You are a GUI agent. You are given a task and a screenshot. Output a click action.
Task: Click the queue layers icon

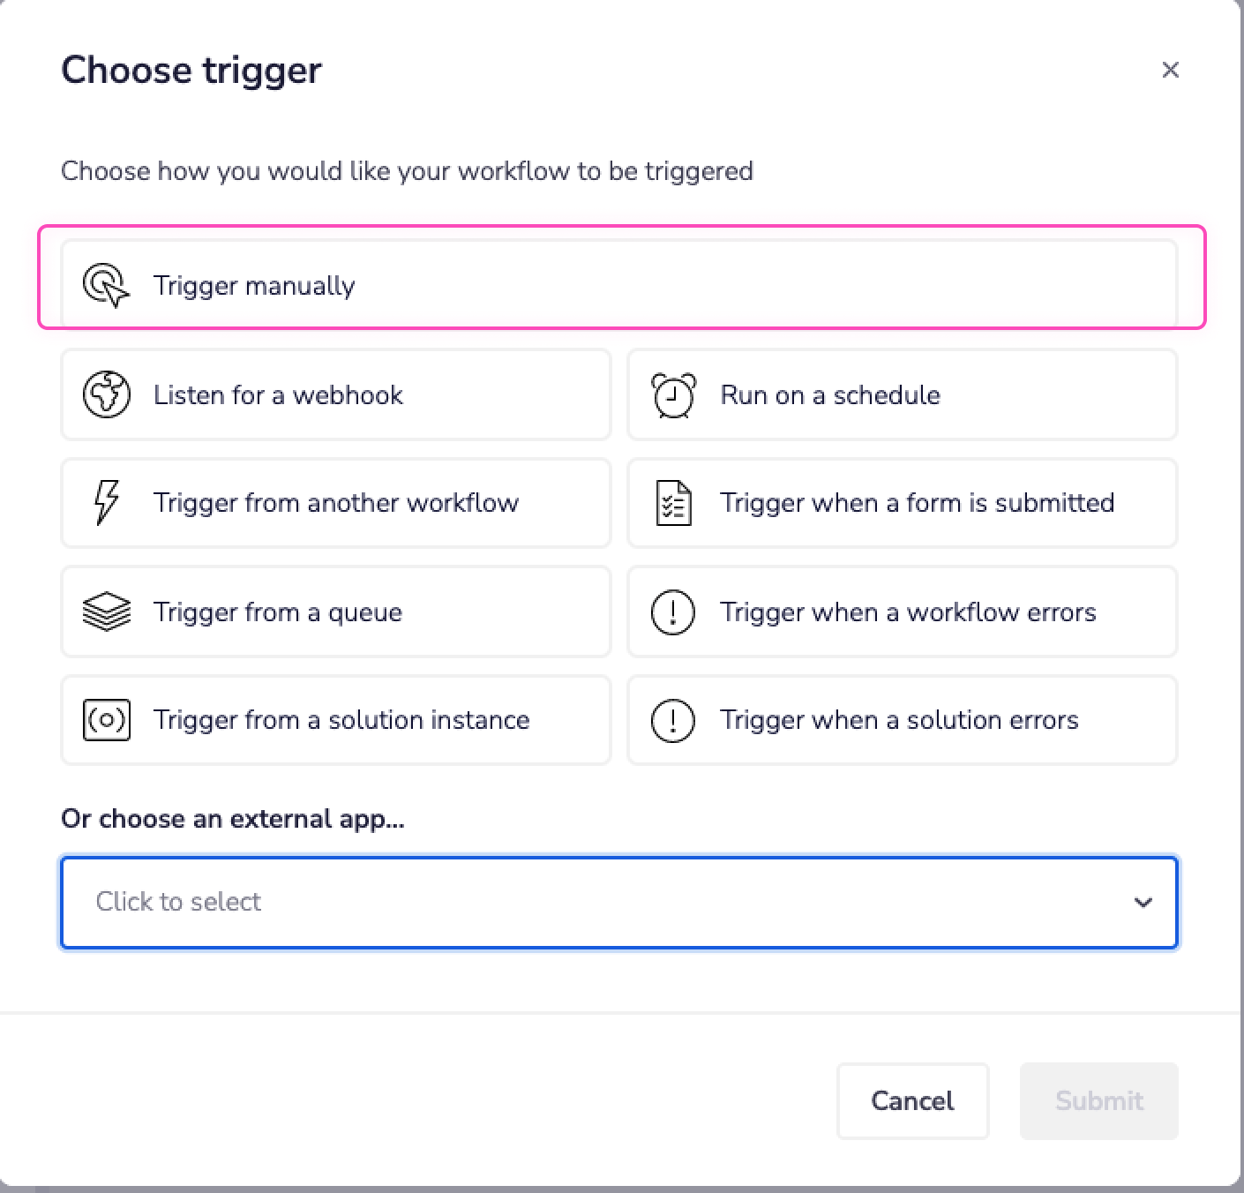[106, 612]
